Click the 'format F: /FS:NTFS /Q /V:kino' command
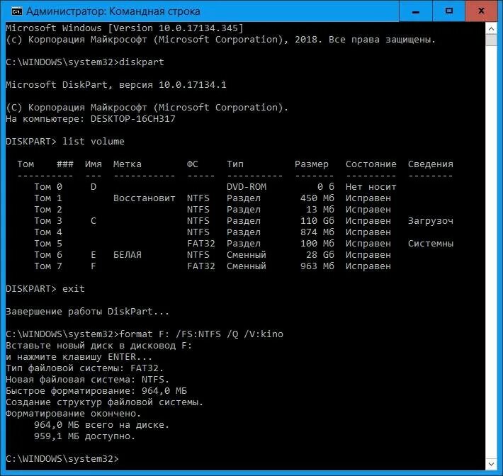This screenshot has height=476, width=503. coord(201,334)
